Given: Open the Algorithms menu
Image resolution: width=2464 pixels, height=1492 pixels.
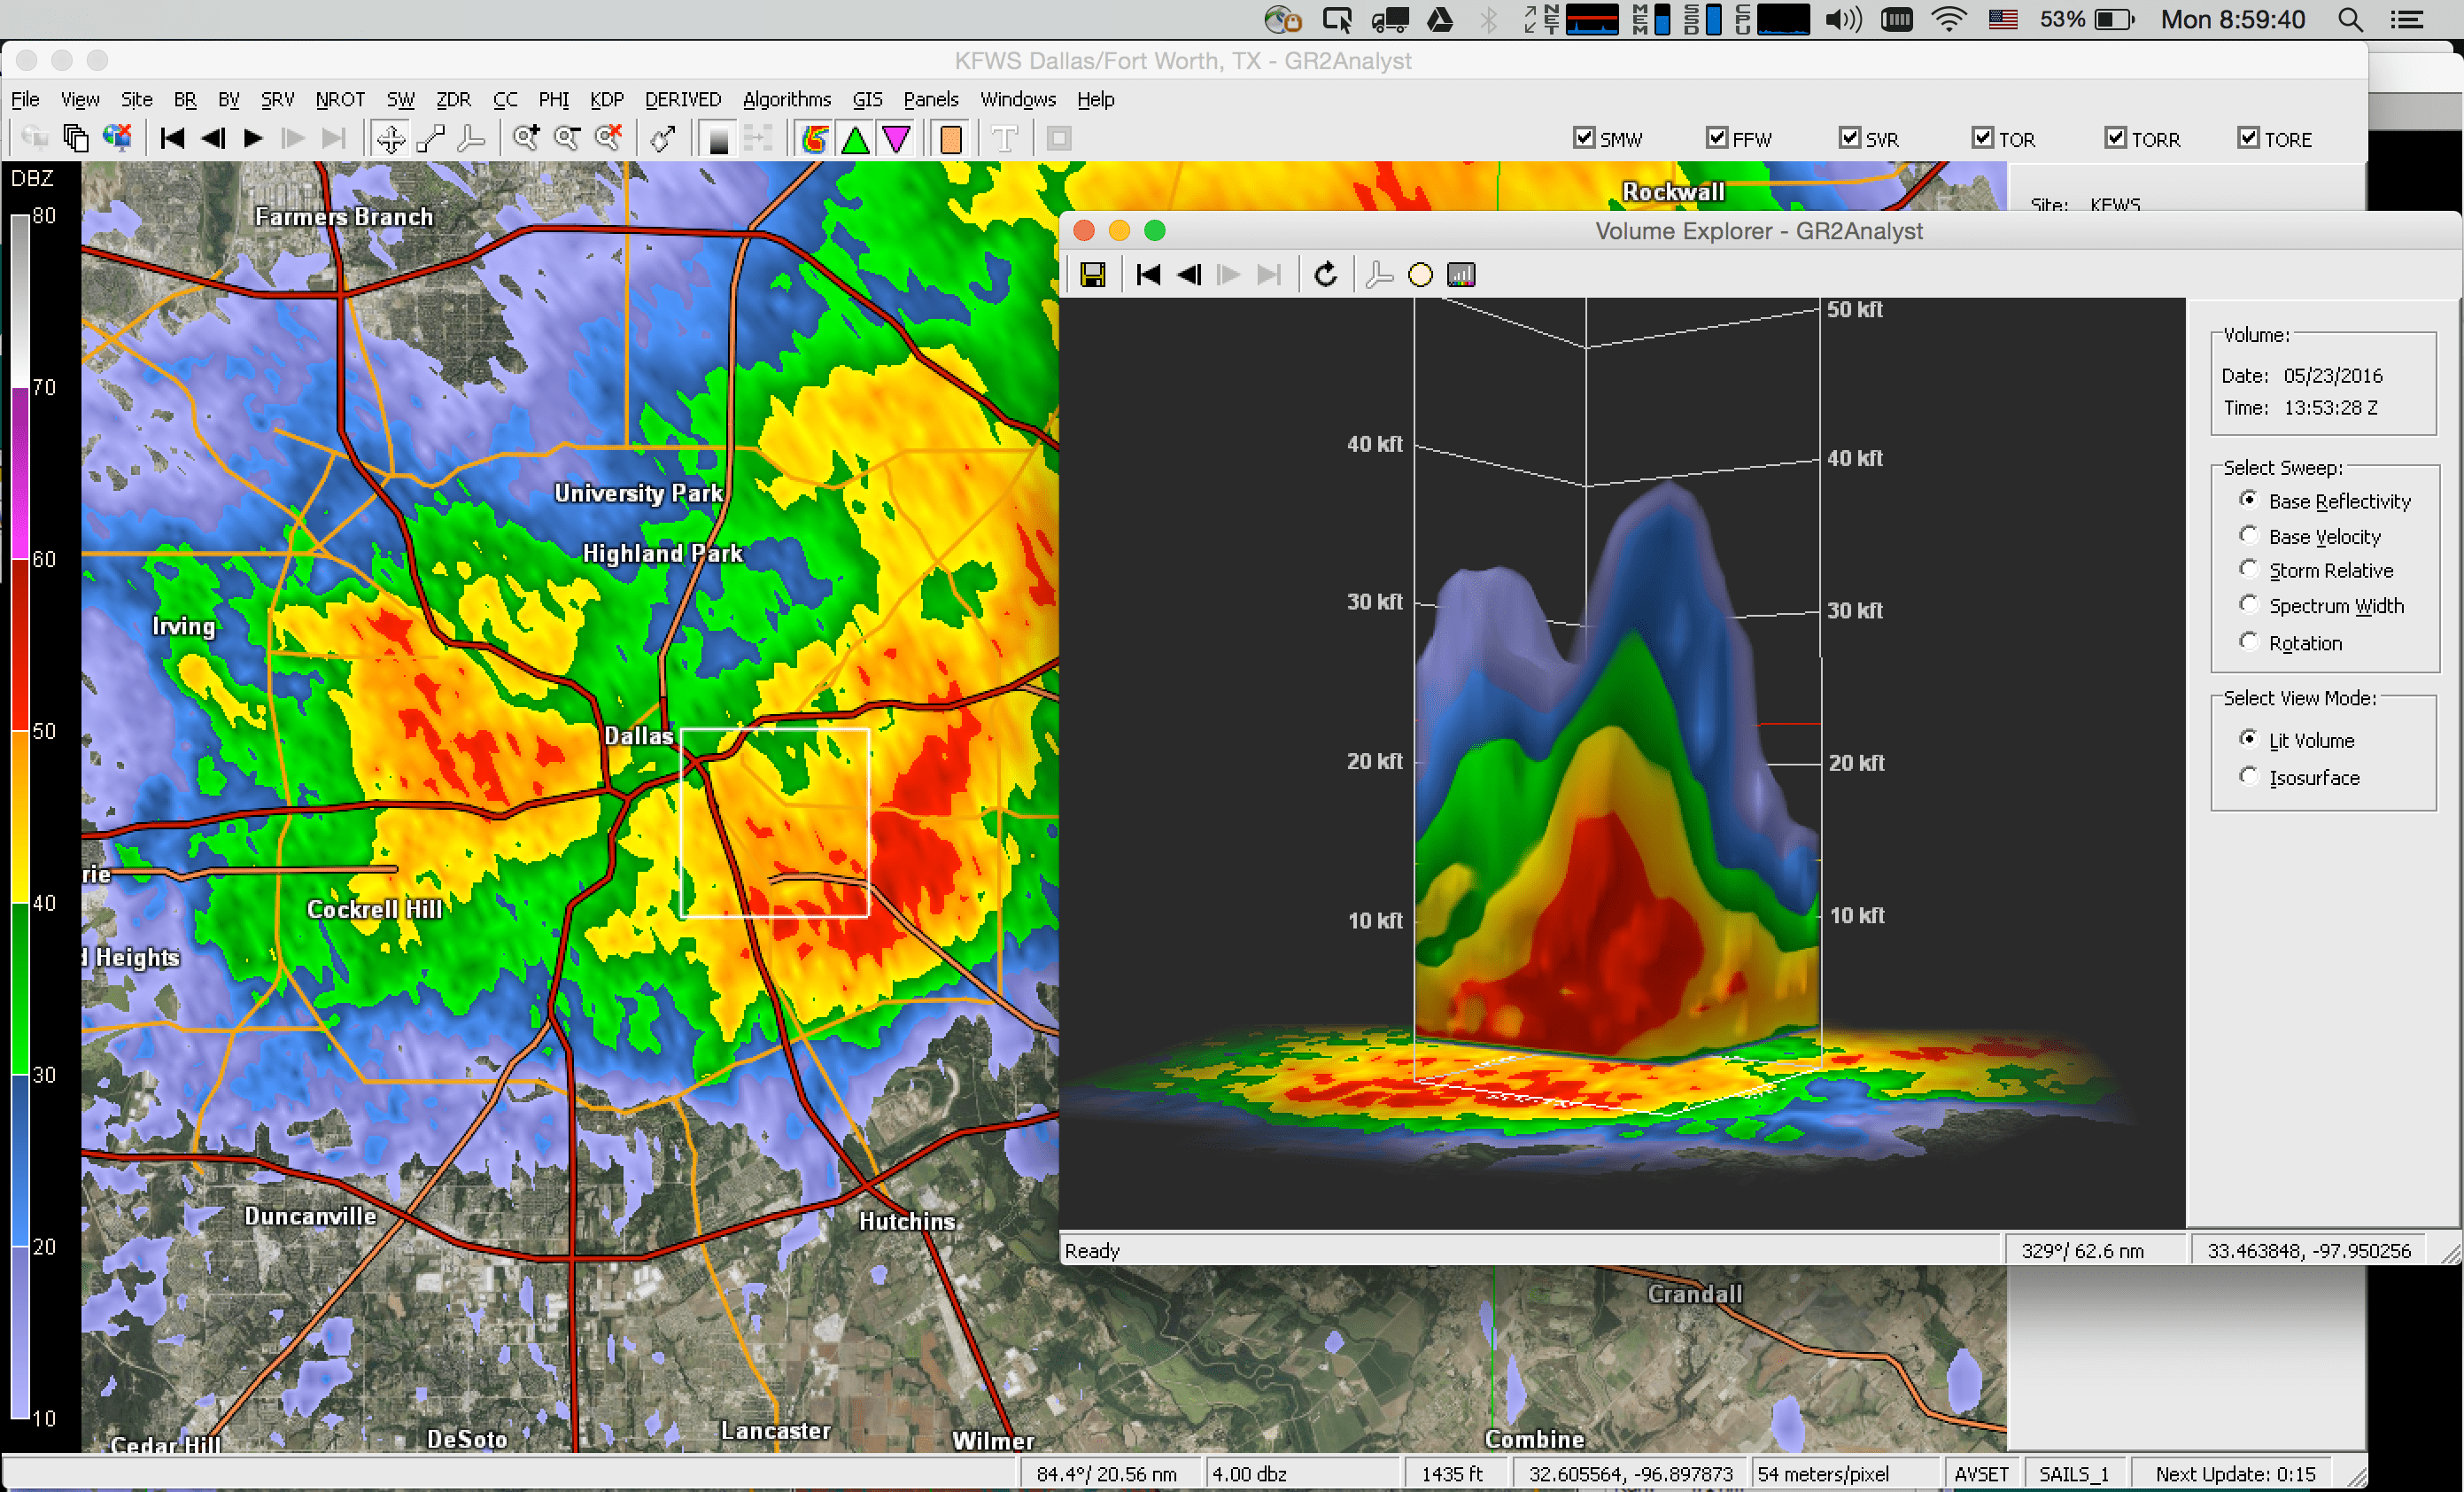Looking at the screenshot, I should click(x=786, y=100).
